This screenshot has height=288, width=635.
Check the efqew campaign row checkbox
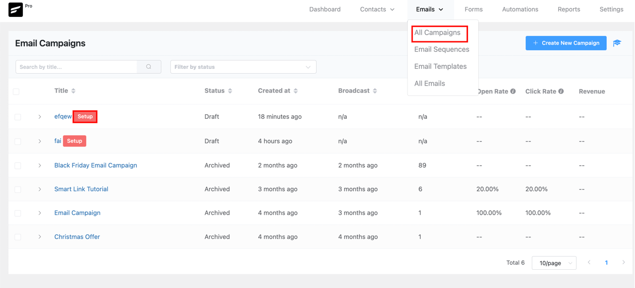tap(18, 117)
